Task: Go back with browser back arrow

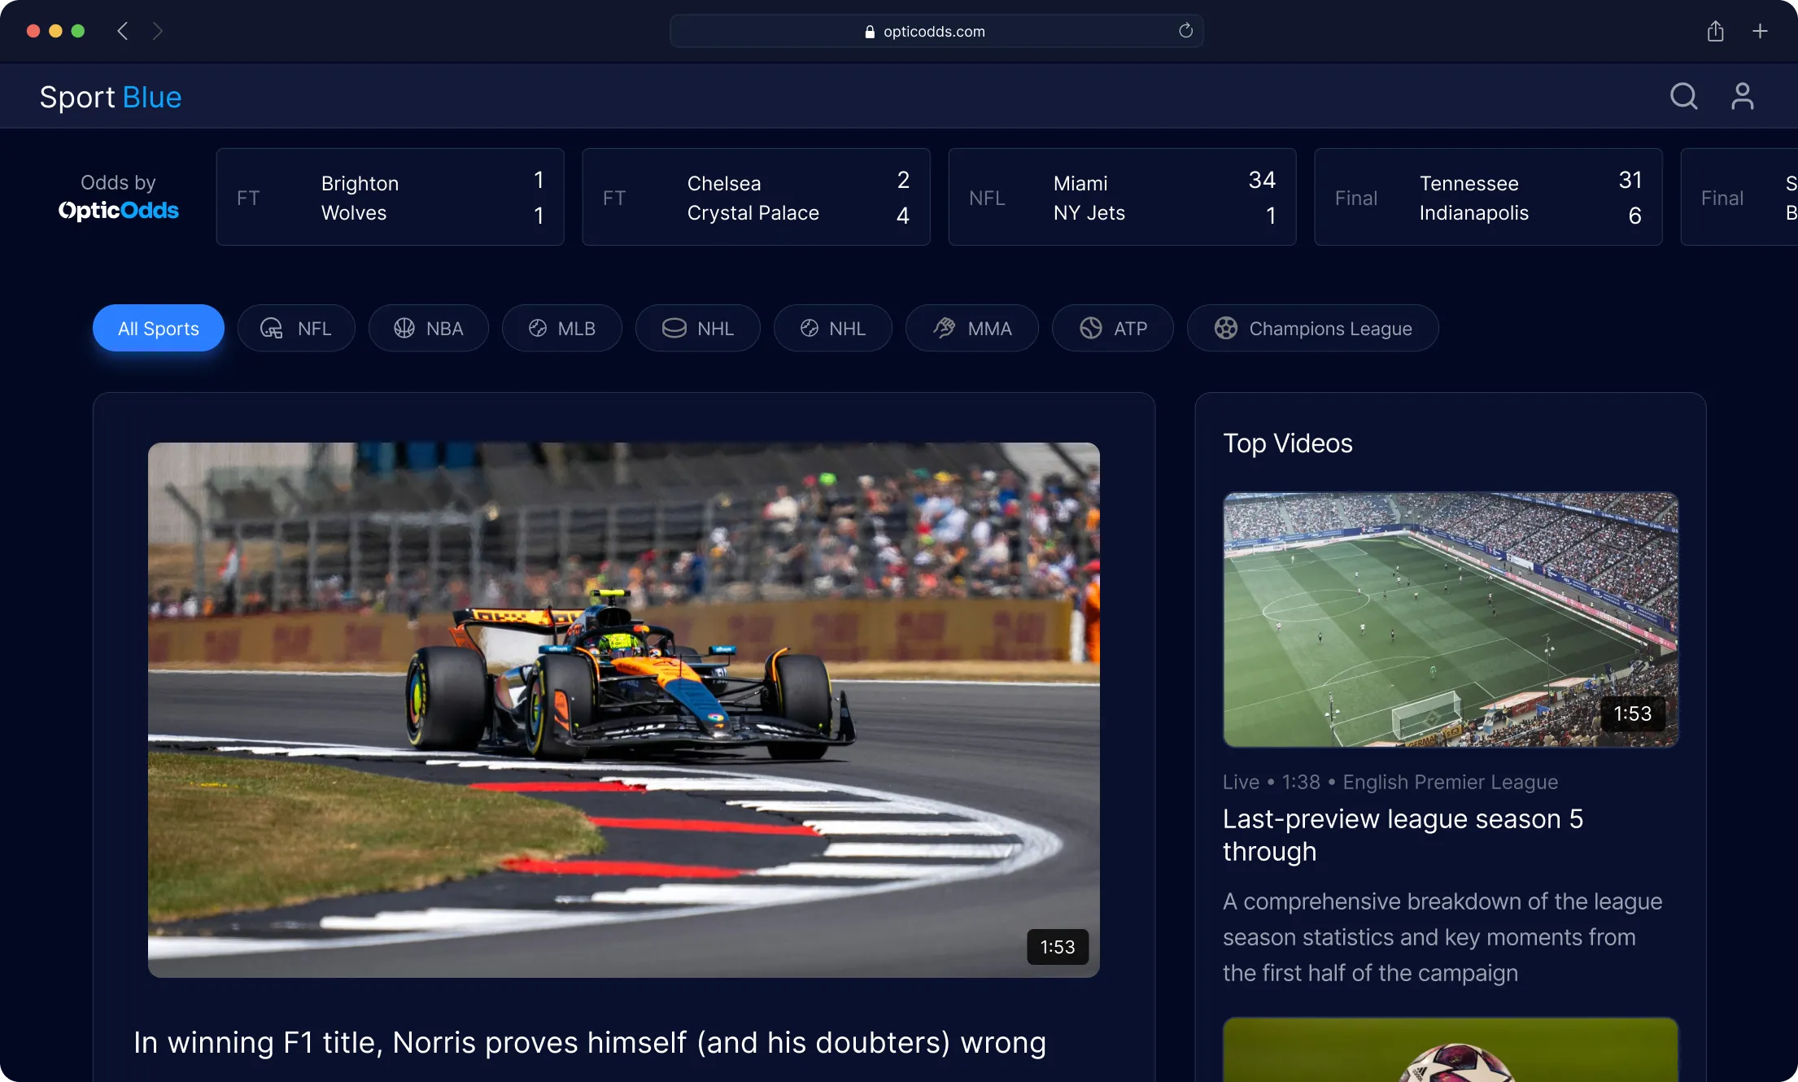Action: tap(123, 31)
